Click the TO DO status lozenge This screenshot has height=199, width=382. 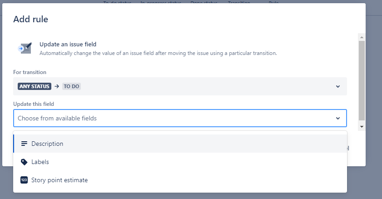(x=71, y=86)
